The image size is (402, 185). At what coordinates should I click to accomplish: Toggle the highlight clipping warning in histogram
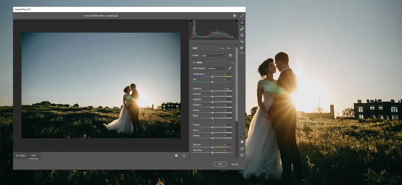pyautogui.click(x=236, y=21)
